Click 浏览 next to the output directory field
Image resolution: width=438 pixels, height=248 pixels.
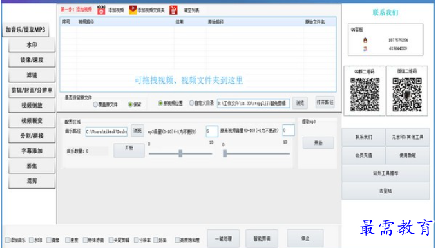point(300,103)
